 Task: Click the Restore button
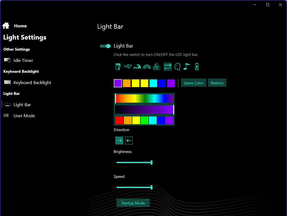pyautogui.click(x=217, y=83)
